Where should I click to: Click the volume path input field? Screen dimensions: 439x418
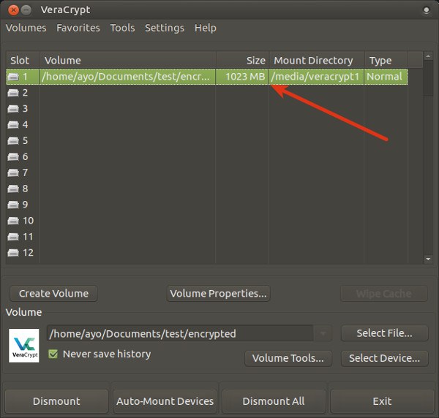181,333
